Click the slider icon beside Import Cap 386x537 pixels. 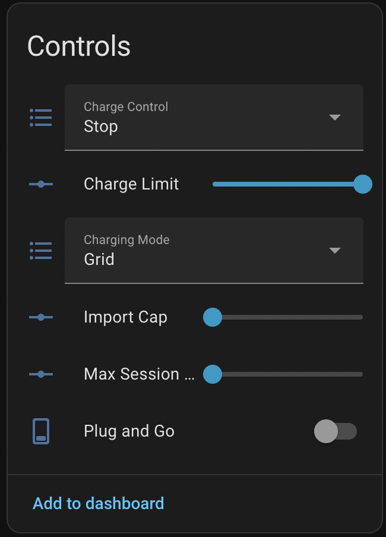40,317
